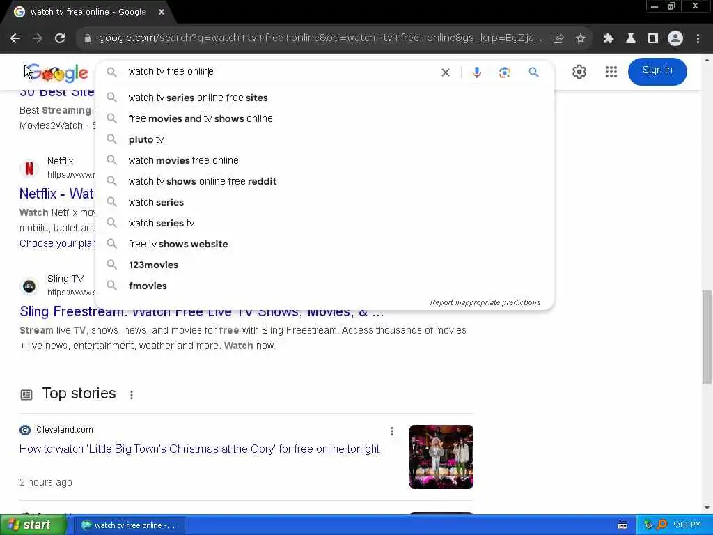This screenshot has width=713, height=535.
Task: Click the browser address bar URL
Action: coord(320,38)
